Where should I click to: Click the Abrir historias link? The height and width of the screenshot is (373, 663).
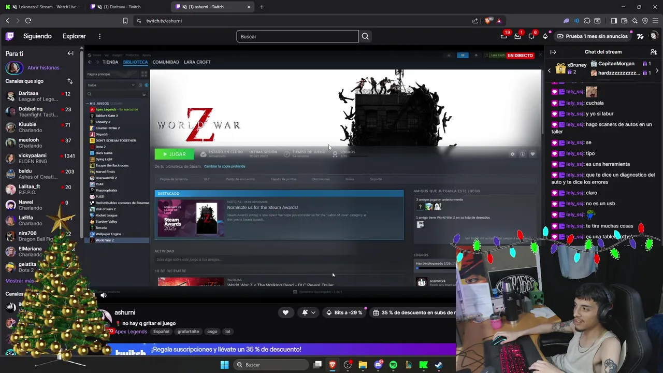tap(44, 68)
